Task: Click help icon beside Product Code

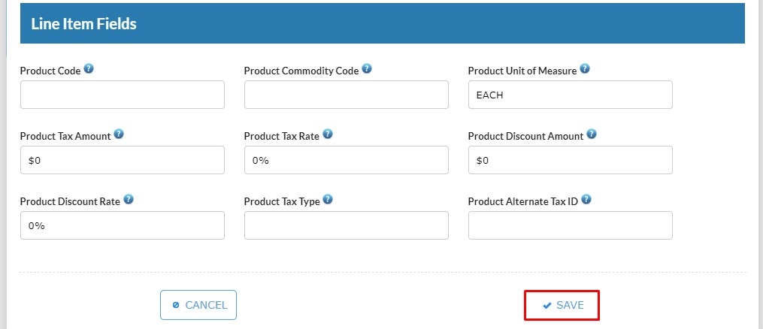Action: pyautogui.click(x=89, y=69)
